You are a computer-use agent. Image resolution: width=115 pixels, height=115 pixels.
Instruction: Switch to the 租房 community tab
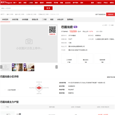[52, 19]
